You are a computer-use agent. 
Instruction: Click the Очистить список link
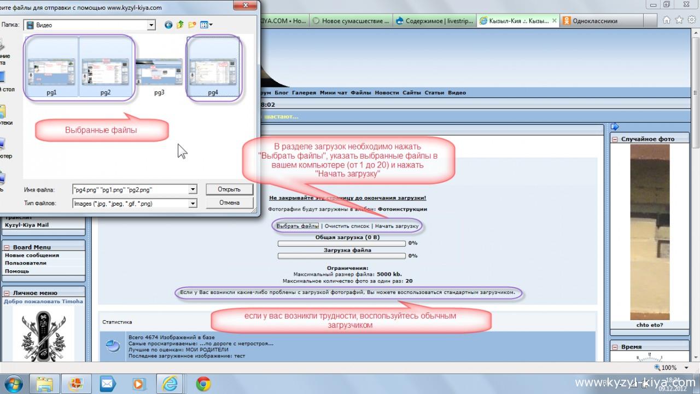pos(347,225)
